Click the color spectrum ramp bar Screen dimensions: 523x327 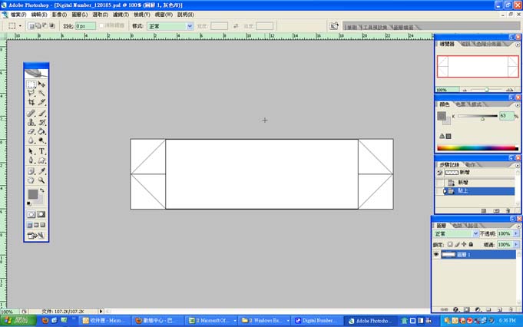click(478, 147)
